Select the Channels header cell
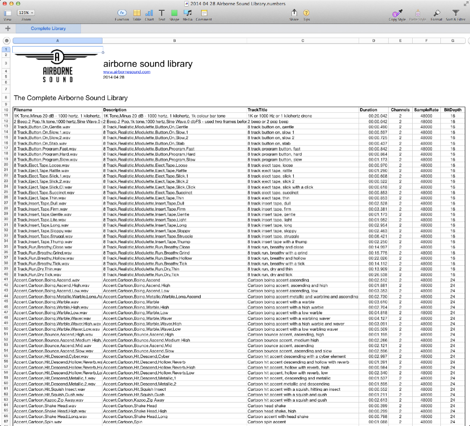This screenshot has width=470, height=426. pos(400,110)
